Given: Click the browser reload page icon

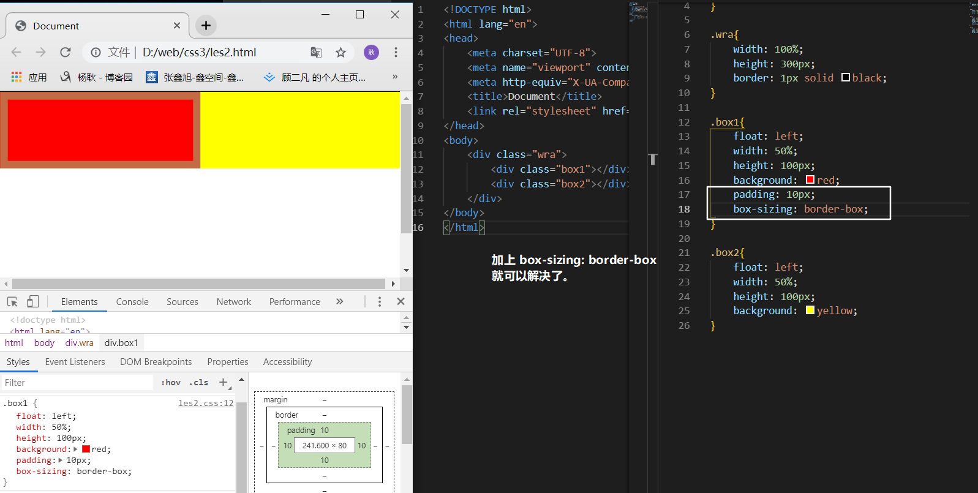Looking at the screenshot, I should tap(66, 53).
